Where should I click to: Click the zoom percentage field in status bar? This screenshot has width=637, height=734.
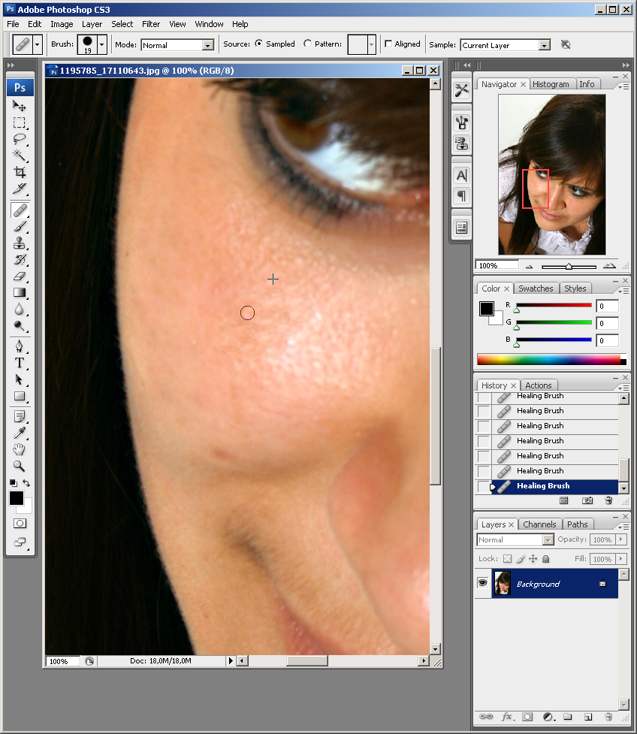click(63, 661)
